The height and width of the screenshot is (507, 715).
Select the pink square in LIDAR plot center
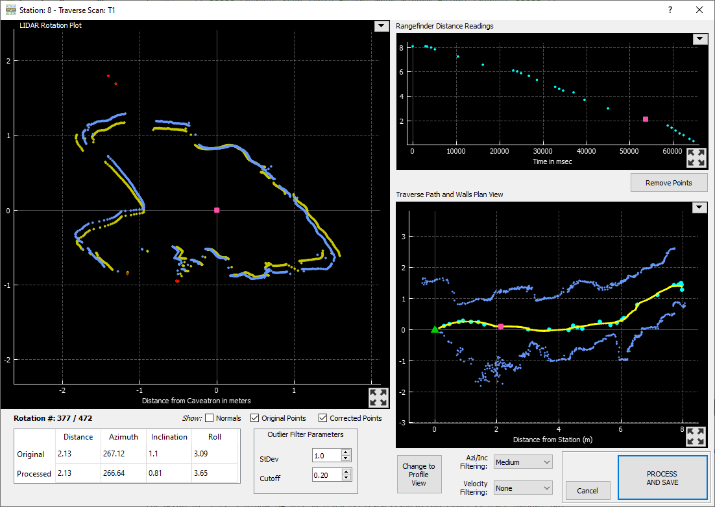click(x=217, y=210)
